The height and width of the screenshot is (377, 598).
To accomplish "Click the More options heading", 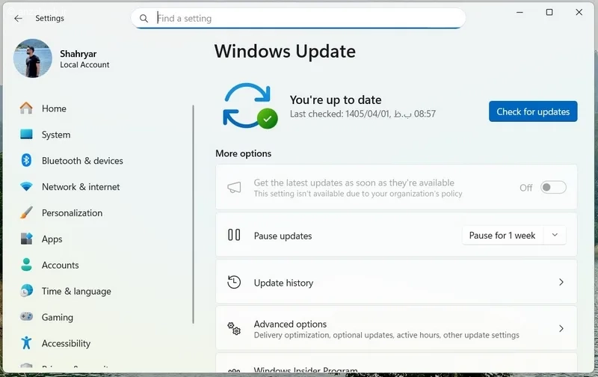I will point(244,153).
